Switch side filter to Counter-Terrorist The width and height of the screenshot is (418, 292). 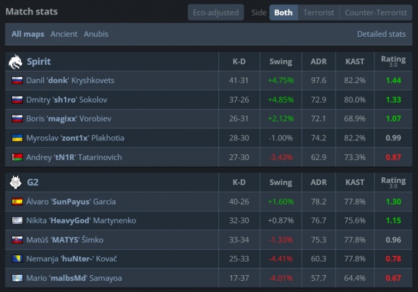[x=376, y=12]
